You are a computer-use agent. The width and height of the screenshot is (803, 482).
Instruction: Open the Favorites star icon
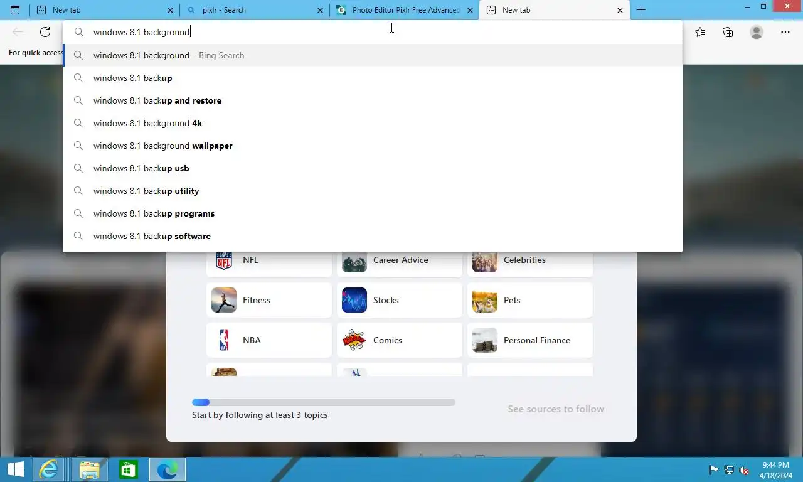700,32
